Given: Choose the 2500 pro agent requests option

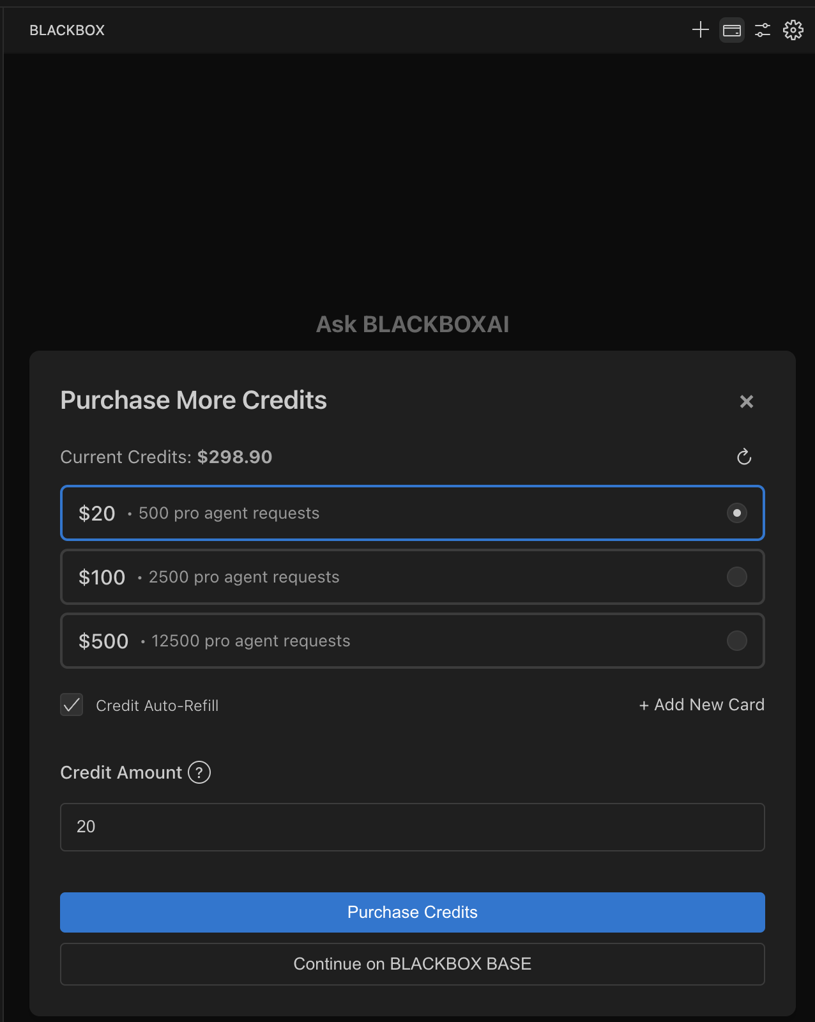Looking at the screenshot, I should [244, 577].
